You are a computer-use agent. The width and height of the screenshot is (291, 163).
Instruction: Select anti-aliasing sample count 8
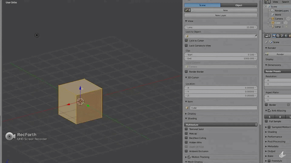[280, 117]
